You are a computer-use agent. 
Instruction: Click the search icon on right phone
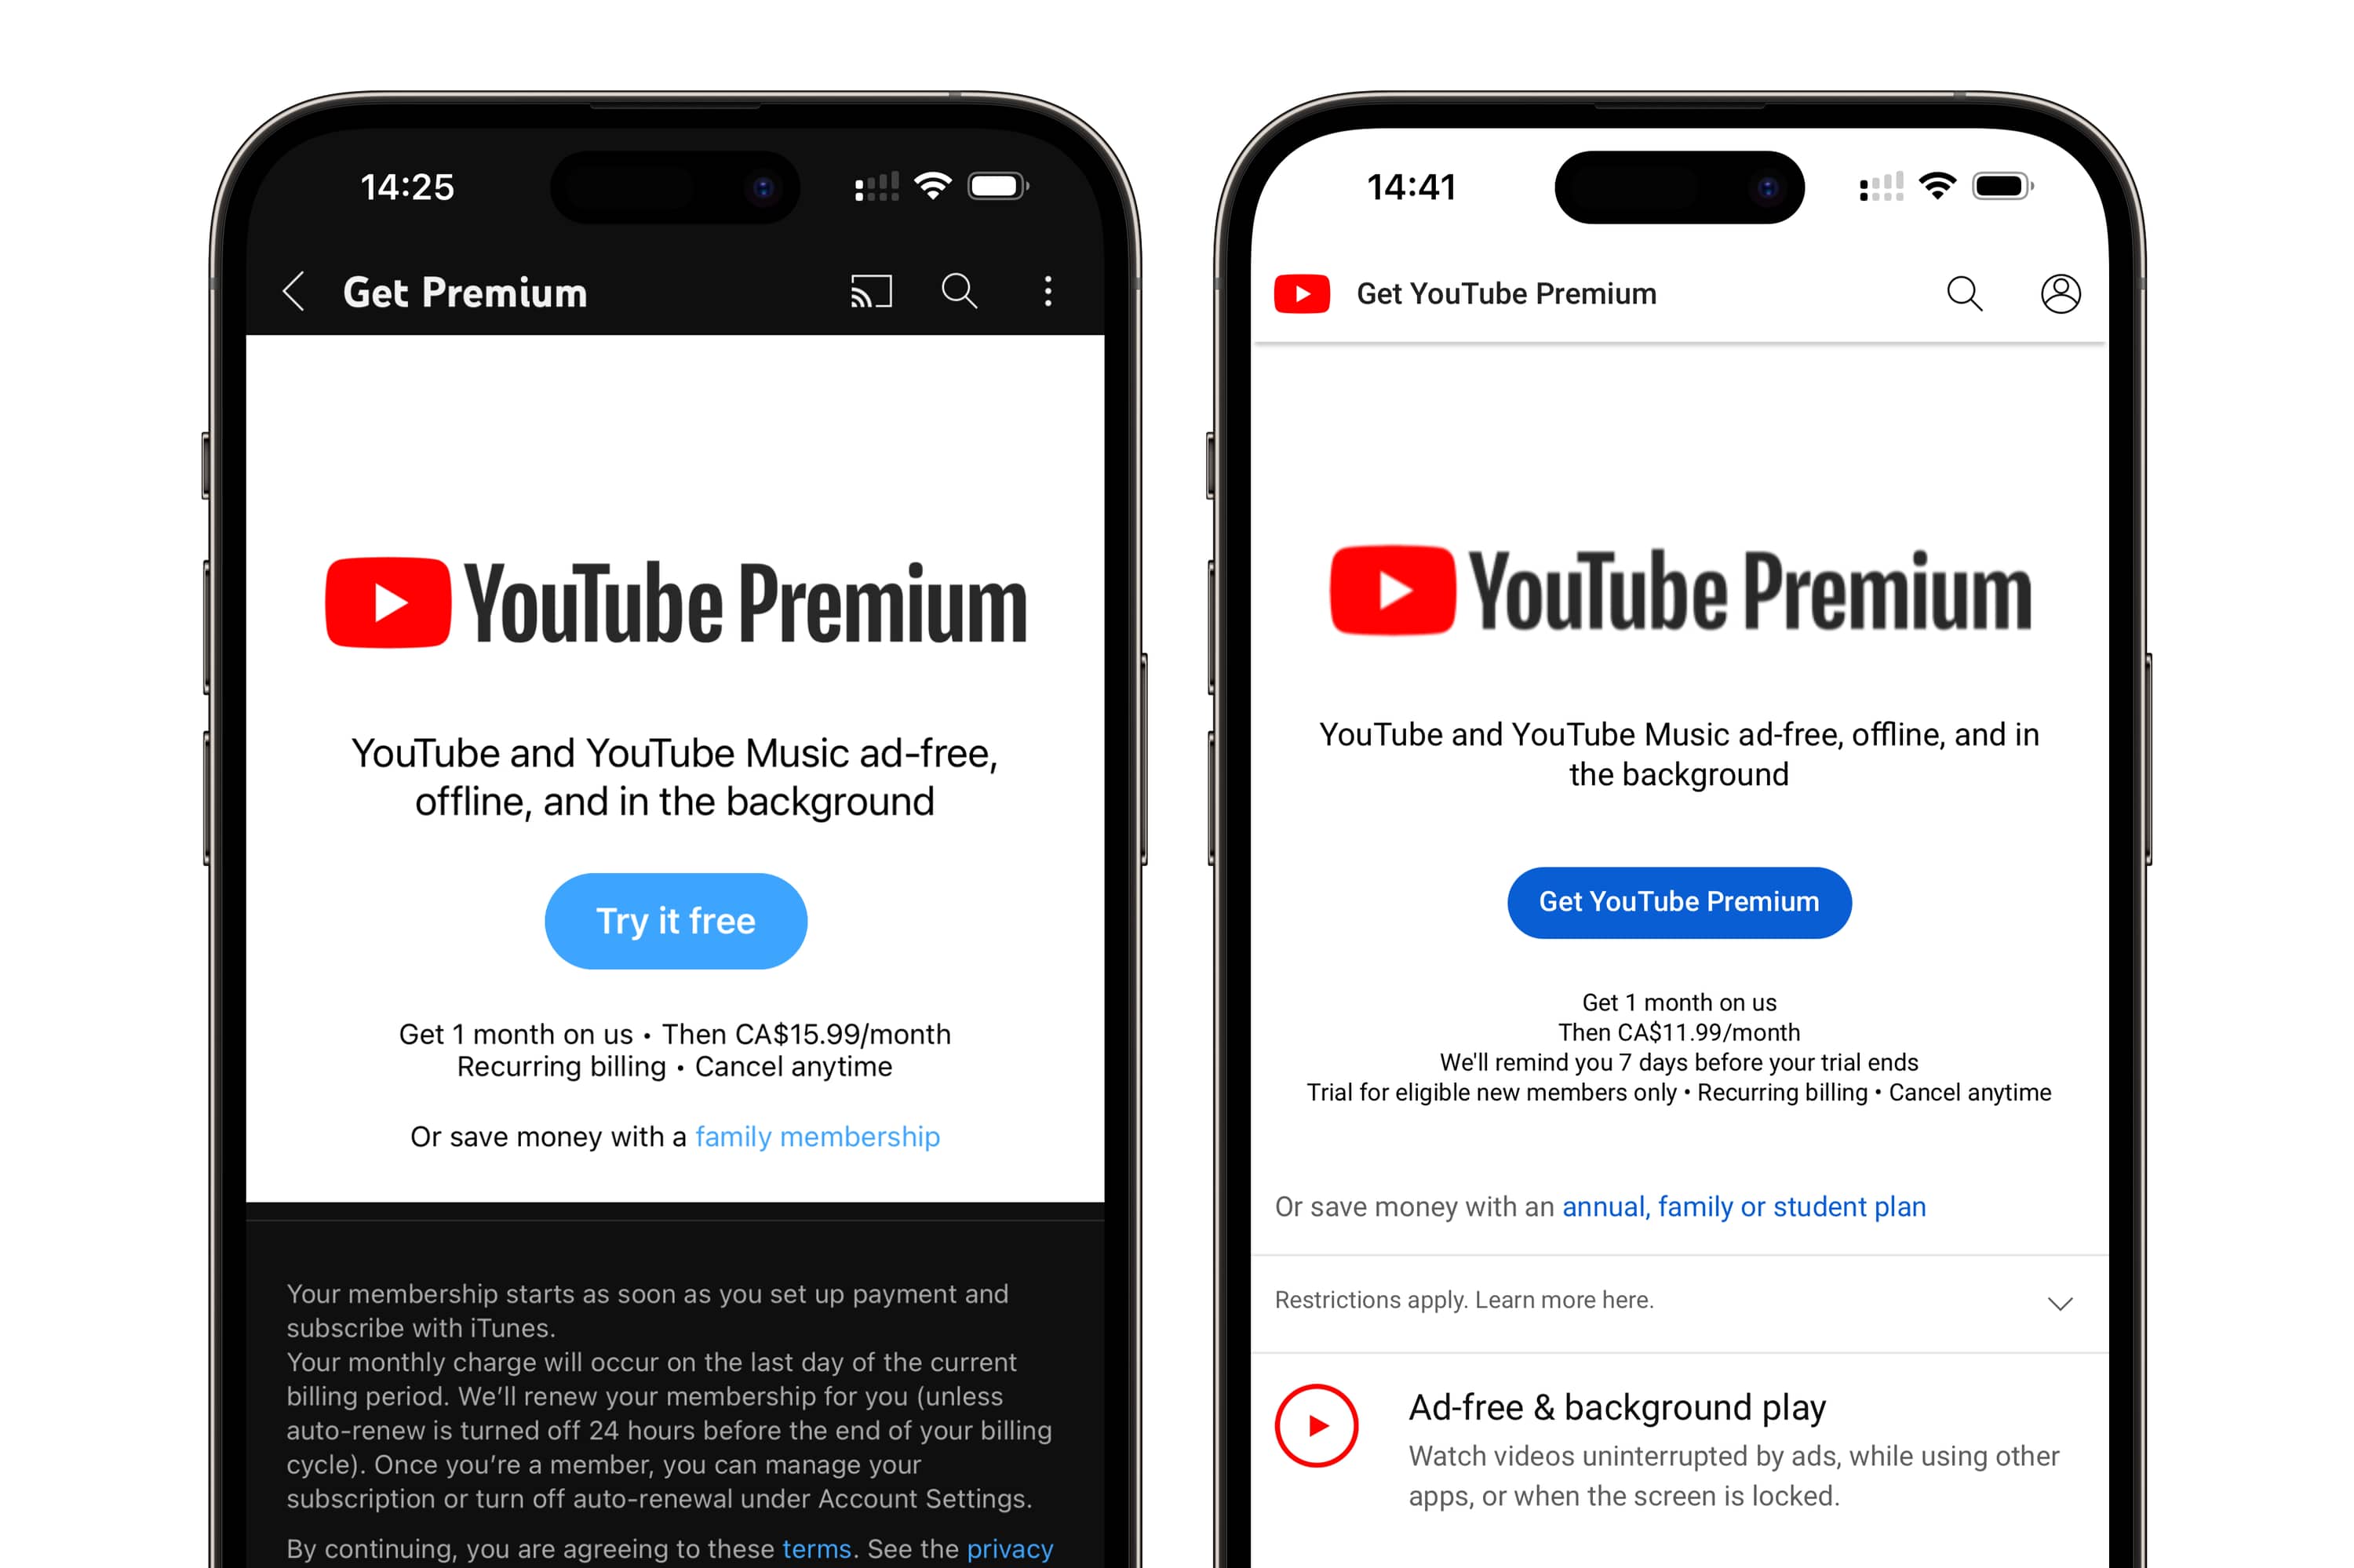tap(1964, 293)
